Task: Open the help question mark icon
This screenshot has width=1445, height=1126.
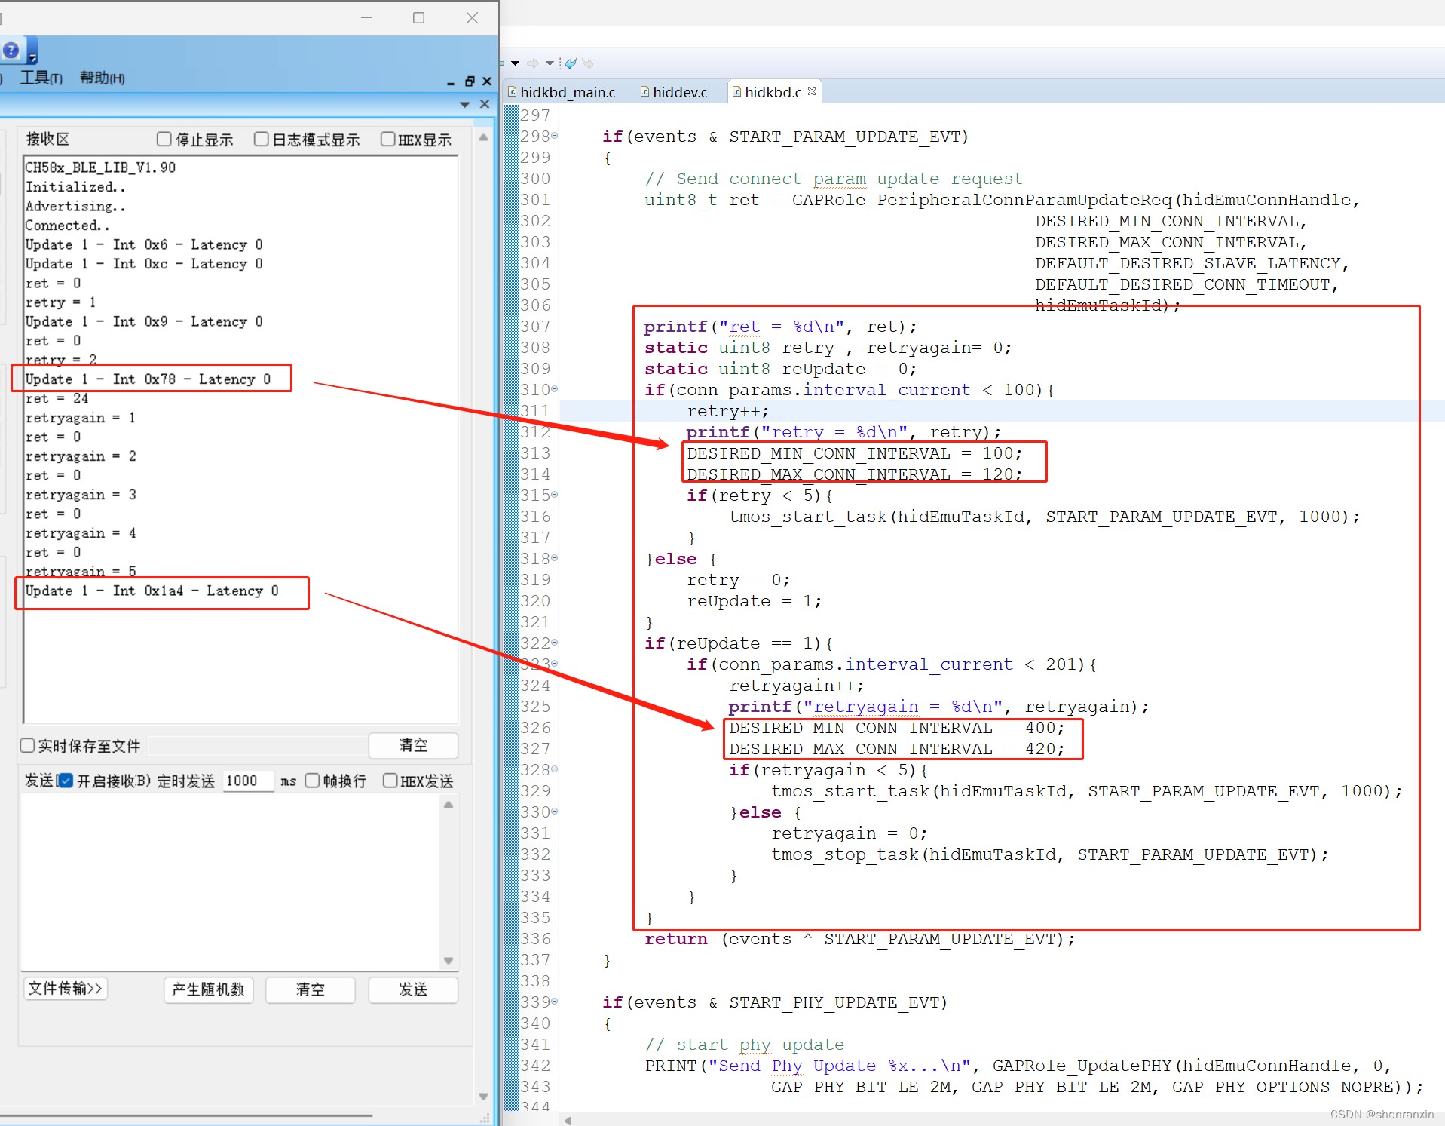Action: pyautogui.click(x=11, y=51)
